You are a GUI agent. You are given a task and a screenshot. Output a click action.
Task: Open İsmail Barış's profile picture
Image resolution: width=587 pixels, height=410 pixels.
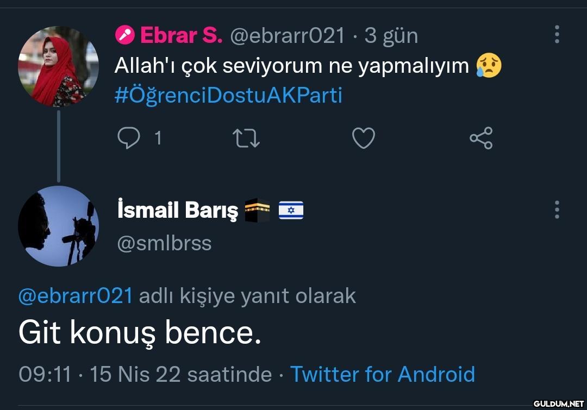coord(58,226)
